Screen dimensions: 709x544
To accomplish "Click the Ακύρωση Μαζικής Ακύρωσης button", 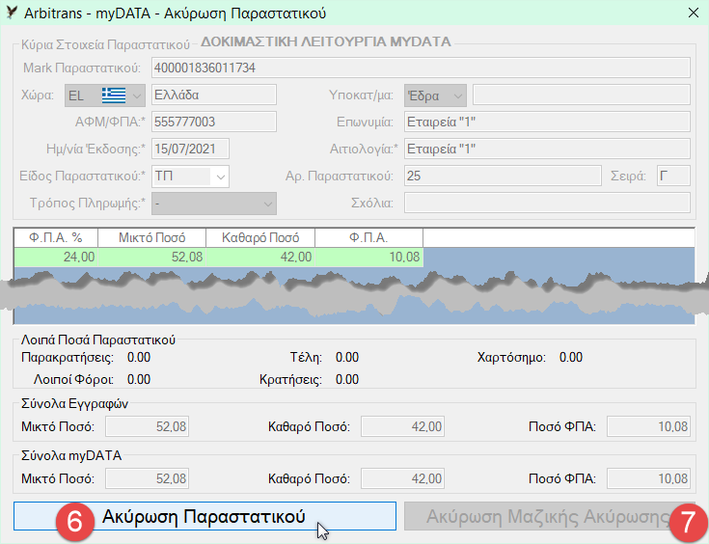I will tap(550, 516).
